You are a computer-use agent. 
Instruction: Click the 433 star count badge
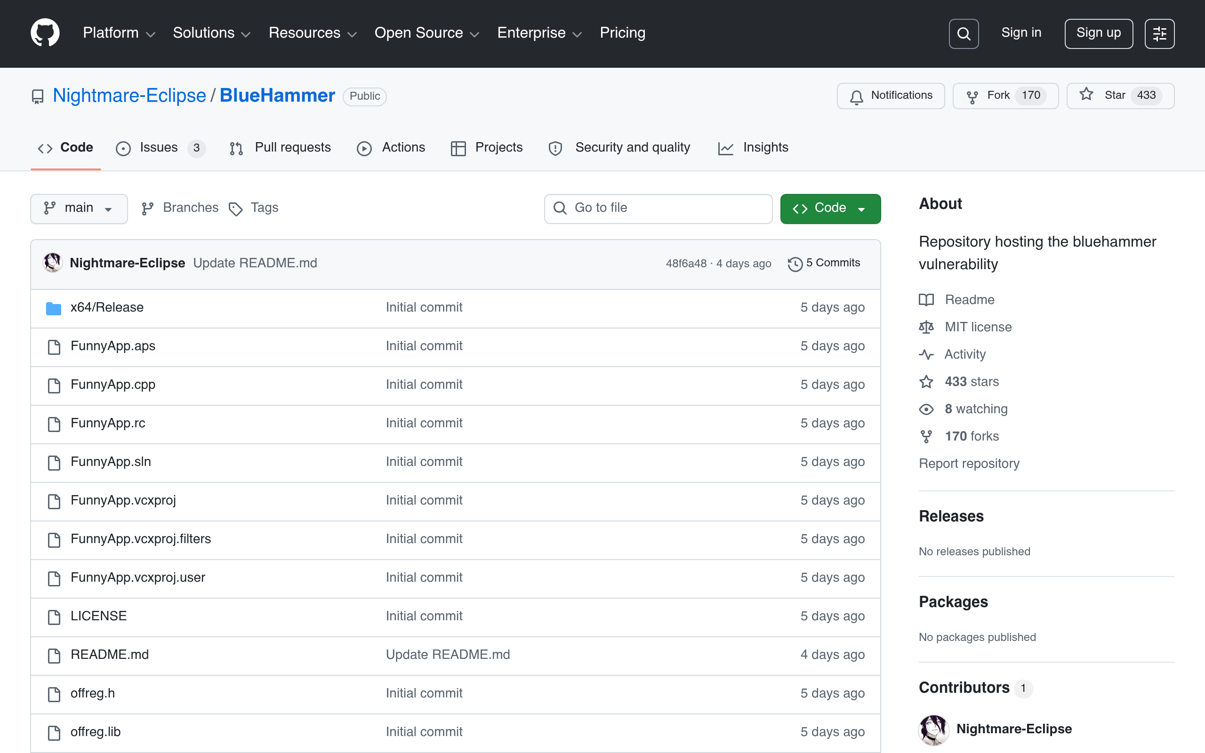1146,96
